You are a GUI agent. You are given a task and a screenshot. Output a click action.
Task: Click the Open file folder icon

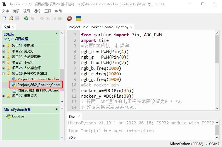[11, 18]
